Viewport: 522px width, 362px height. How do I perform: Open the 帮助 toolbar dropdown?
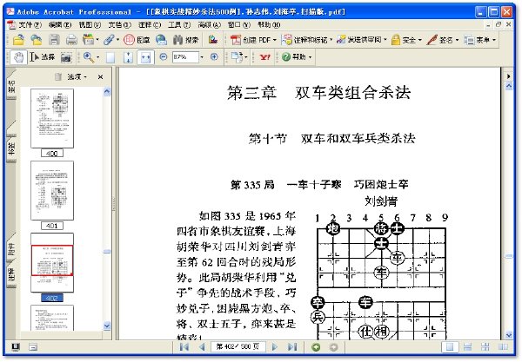[297, 57]
